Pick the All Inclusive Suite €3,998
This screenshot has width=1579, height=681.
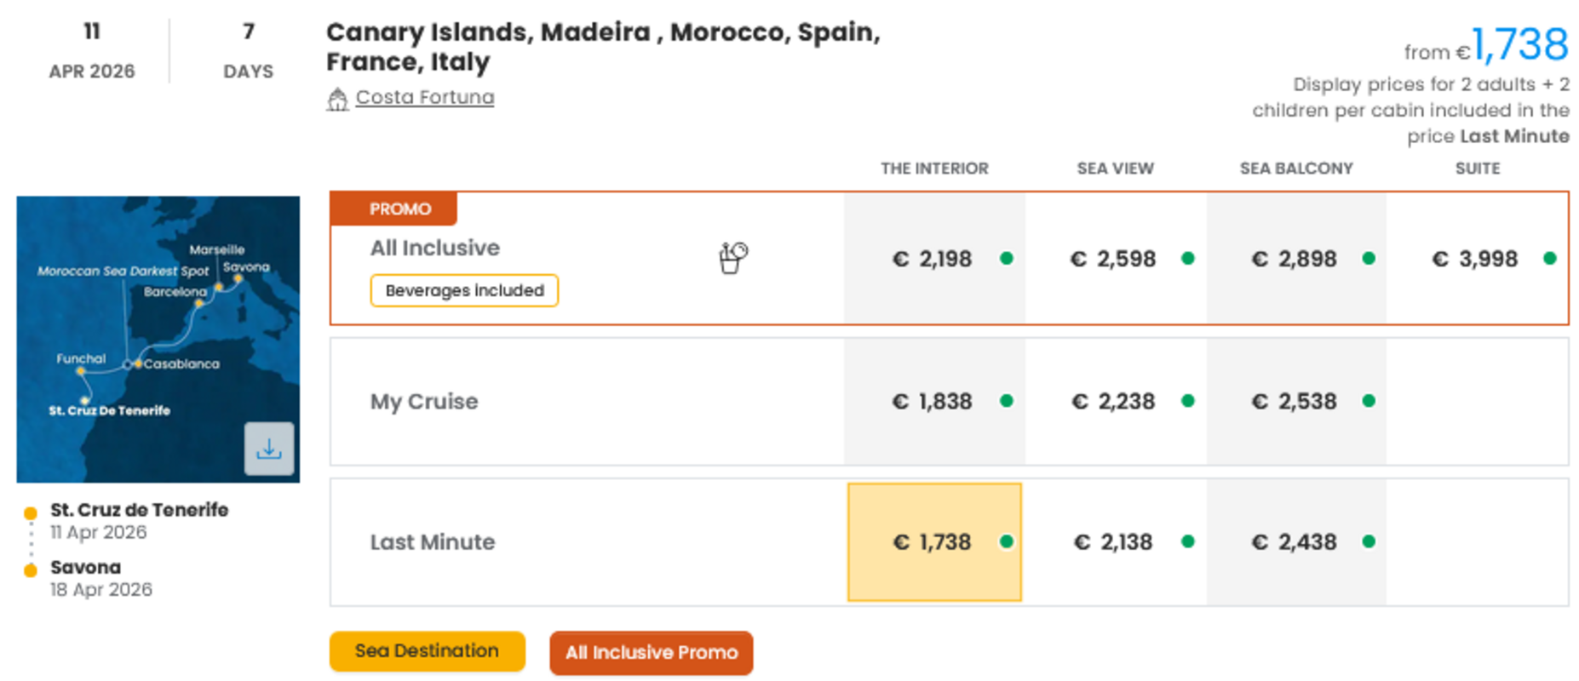tap(1477, 259)
